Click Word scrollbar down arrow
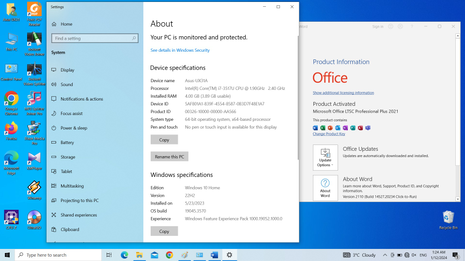Viewport: 465px width, 261px height. 458,199
